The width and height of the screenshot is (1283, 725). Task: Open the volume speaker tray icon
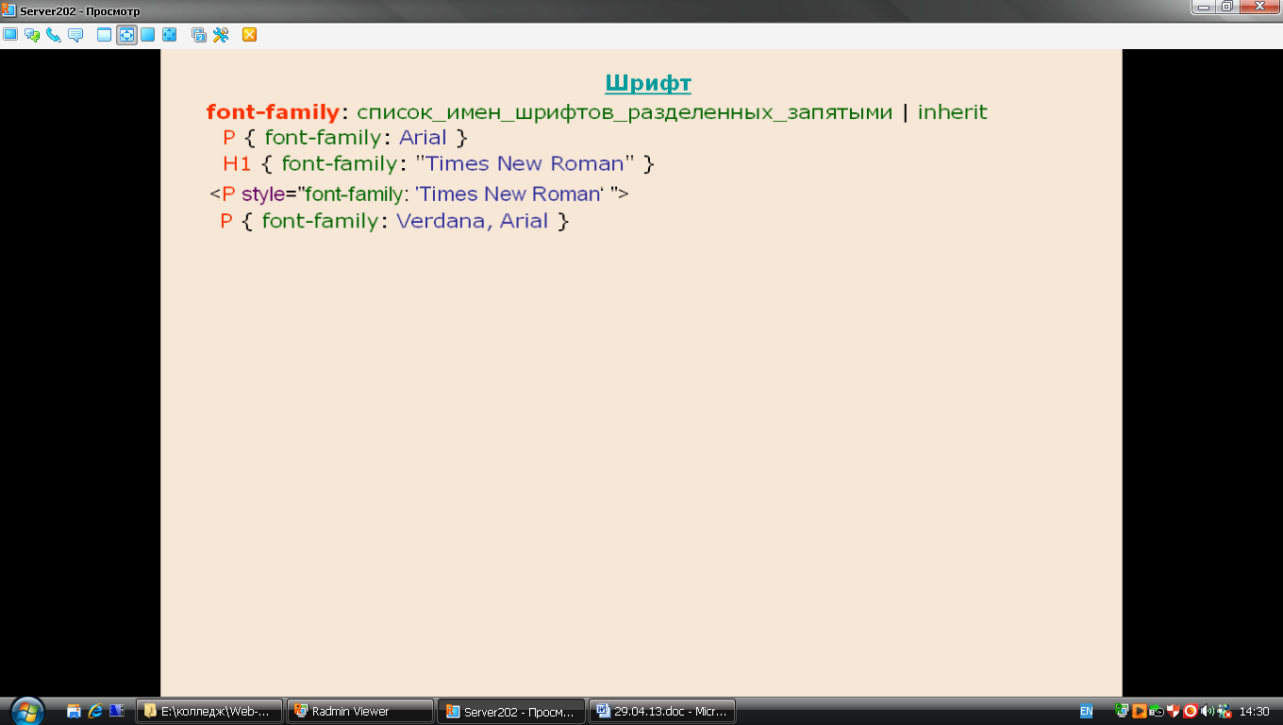pos(1208,712)
